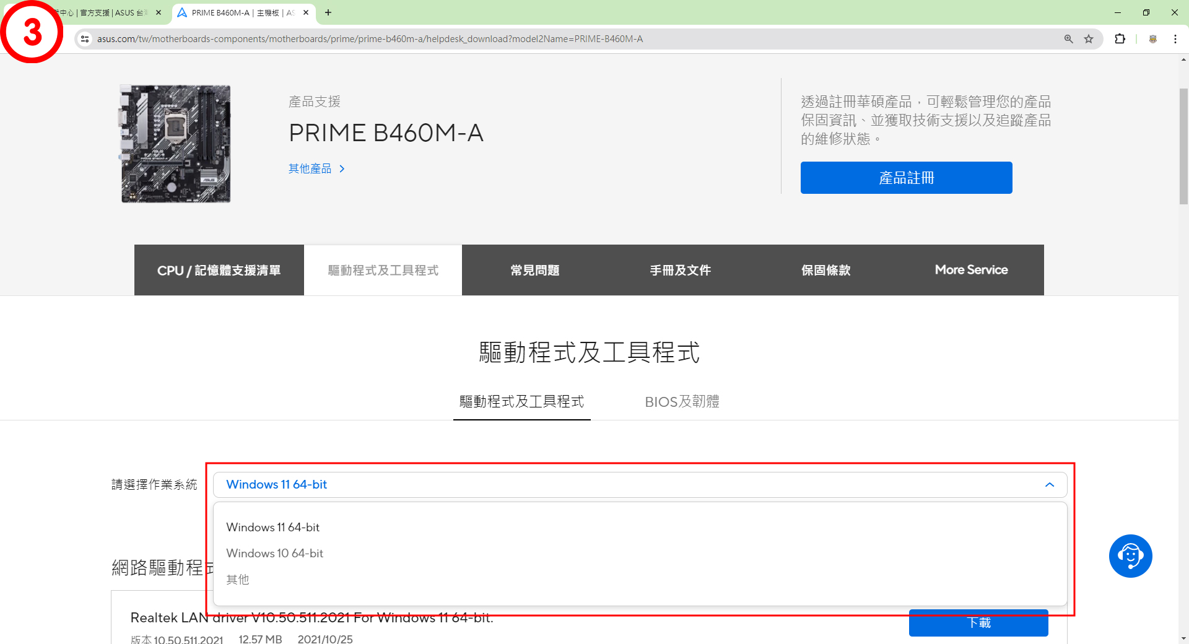
Task: Click the 產品註冊 button
Action: (x=906, y=178)
